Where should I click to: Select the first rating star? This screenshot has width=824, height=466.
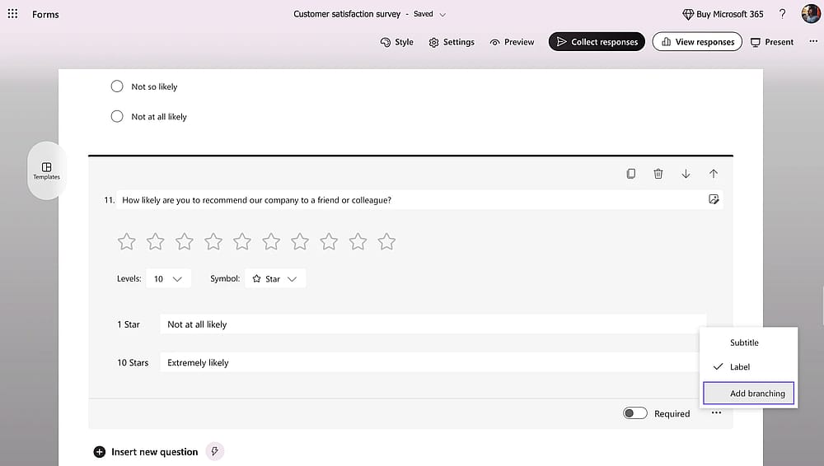(x=127, y=242)
